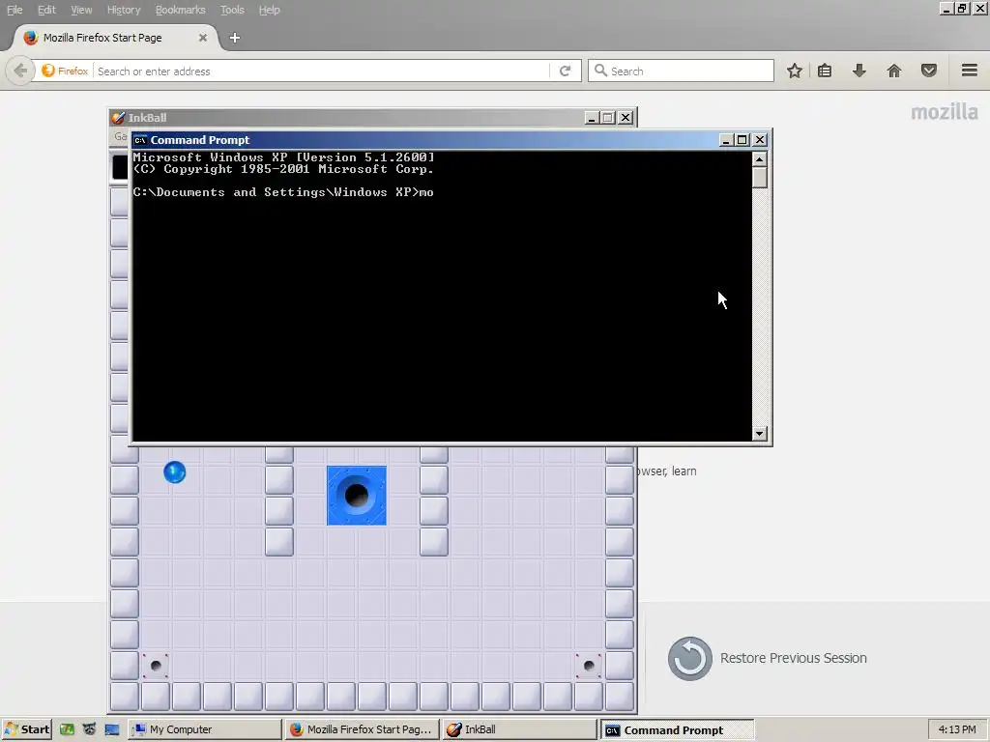Click the 4:13 PM system clock
The height and width of the screenshot is (742, 990).
coord(957,730)
